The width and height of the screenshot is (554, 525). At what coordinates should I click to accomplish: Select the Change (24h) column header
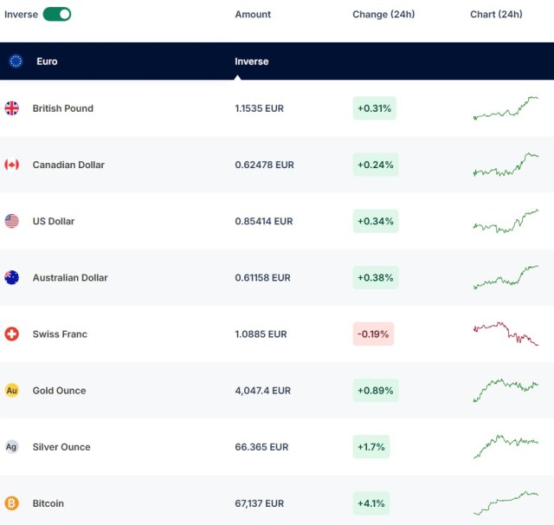point(383,15)
